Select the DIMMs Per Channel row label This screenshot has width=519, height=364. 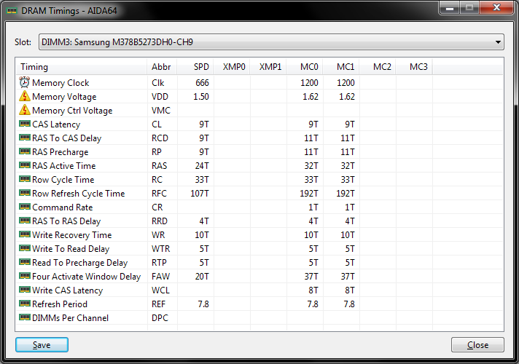tap(70, 318)
